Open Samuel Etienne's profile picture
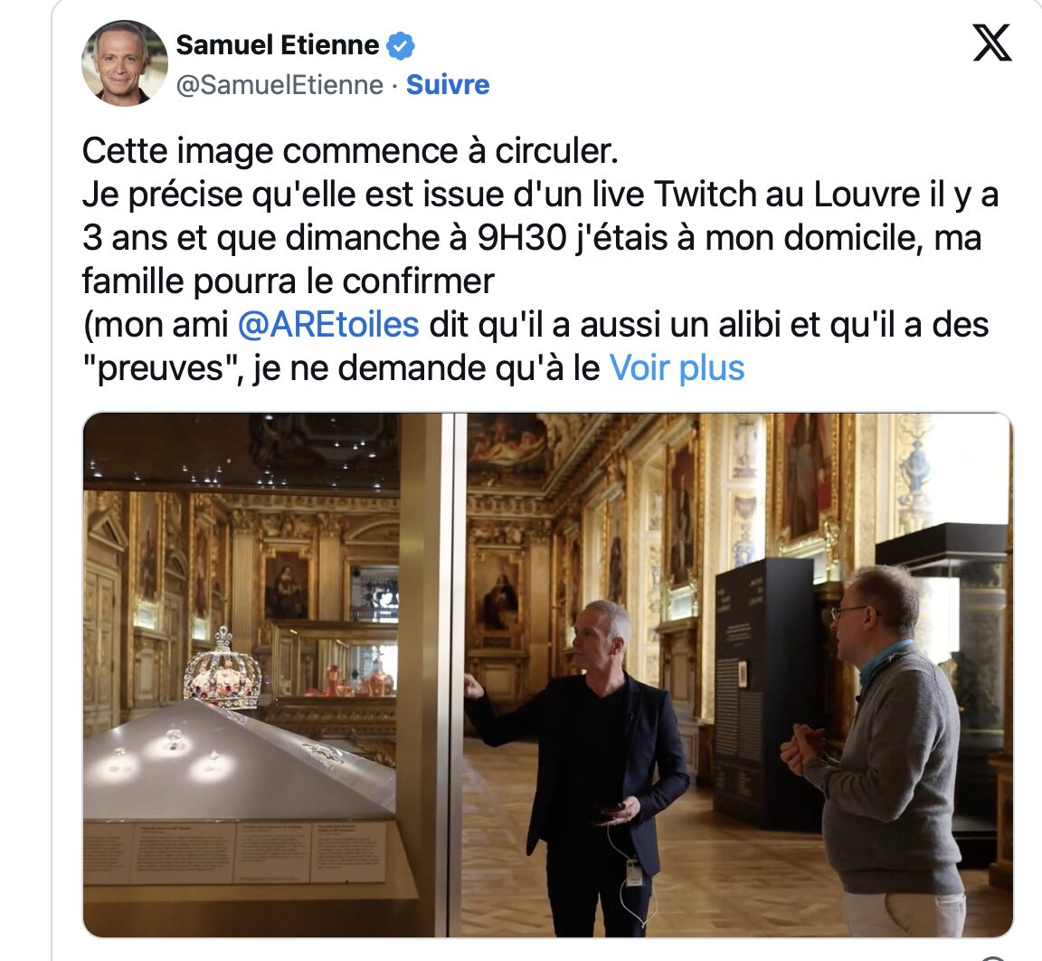Screen dimensions: 1042x961 (x=124, y=64)
